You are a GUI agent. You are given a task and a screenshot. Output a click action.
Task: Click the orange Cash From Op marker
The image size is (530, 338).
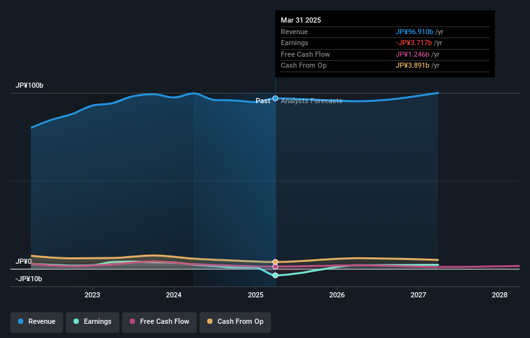275,262
